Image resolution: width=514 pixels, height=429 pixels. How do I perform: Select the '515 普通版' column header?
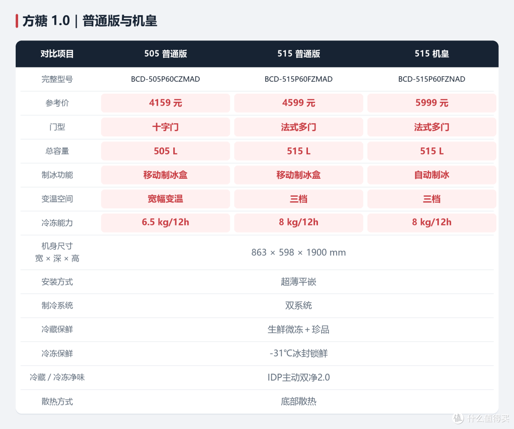298,54
